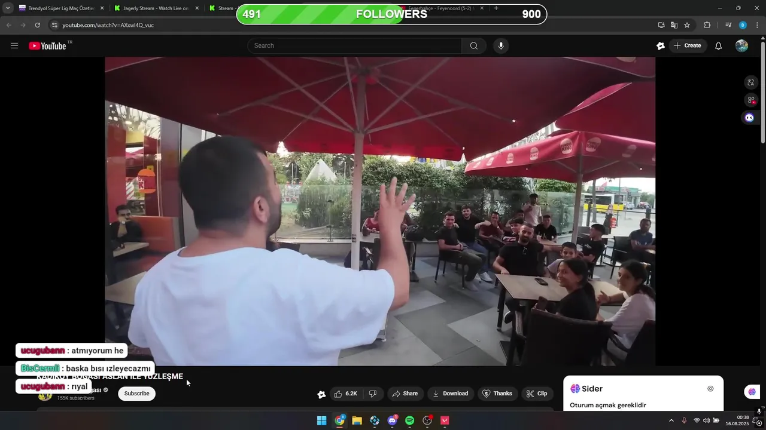Open the sidebar tools icon with red dot
The image size is (766, 430).
pos(750,100)
